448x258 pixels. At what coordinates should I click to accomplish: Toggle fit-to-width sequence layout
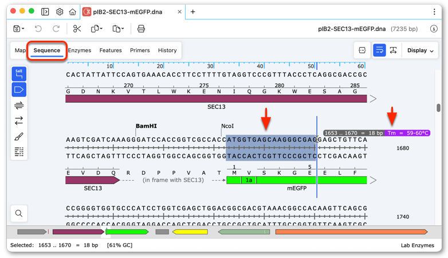pyautogui.click(x=393, y=50)
